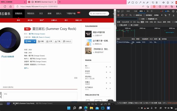
Task: Tick the 反转 invert checkbox
Action: (140, 19)
